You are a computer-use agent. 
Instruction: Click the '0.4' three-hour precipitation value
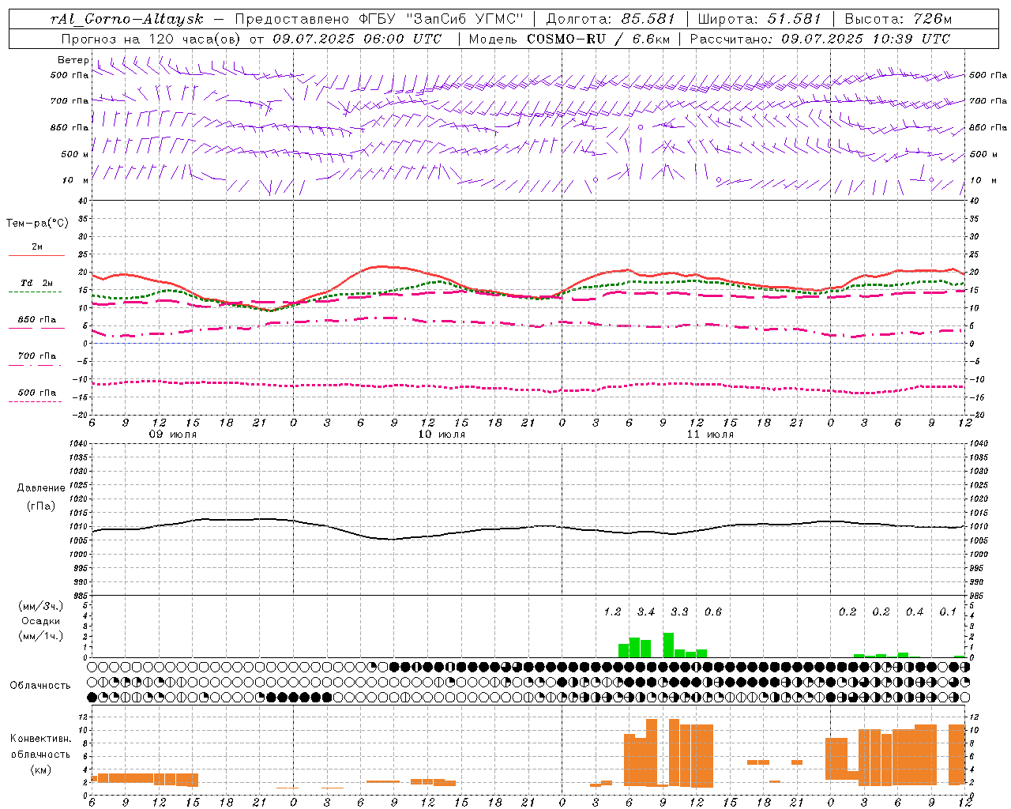point(915,612)
